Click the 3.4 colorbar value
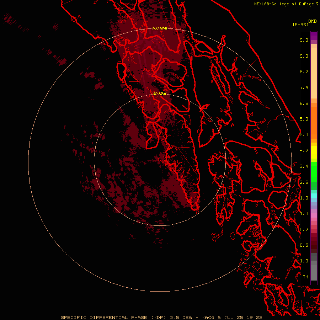The height and width of the screenshot is (320, 320). click(304, 166)
